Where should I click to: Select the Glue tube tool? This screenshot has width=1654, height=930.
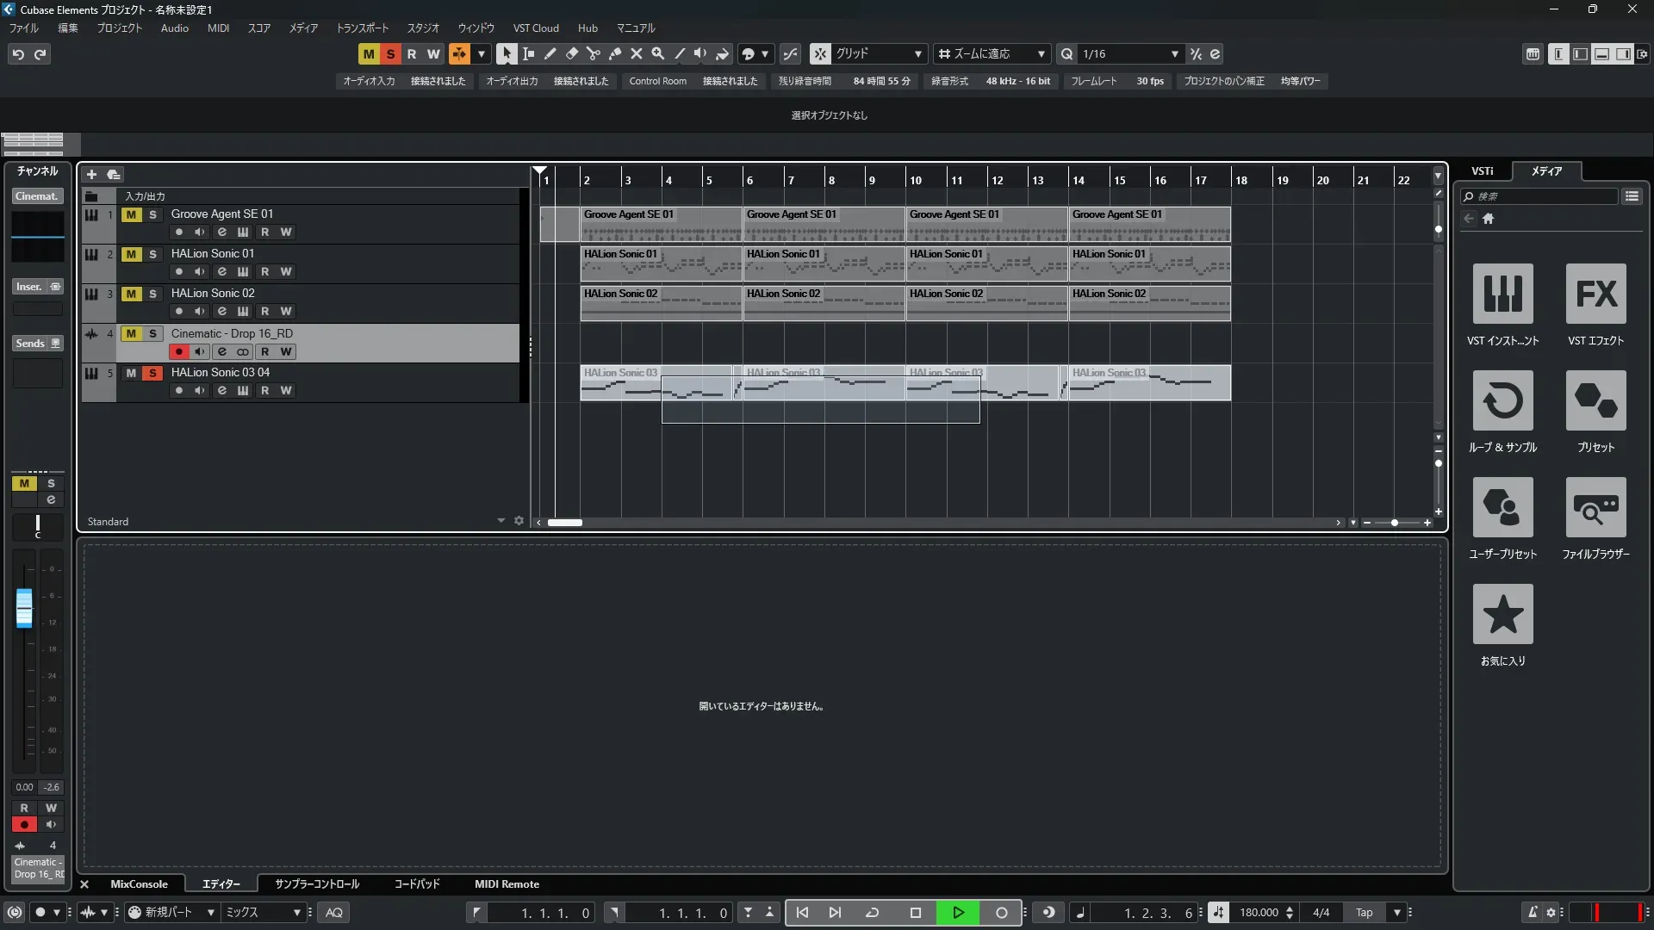point(614,53)
